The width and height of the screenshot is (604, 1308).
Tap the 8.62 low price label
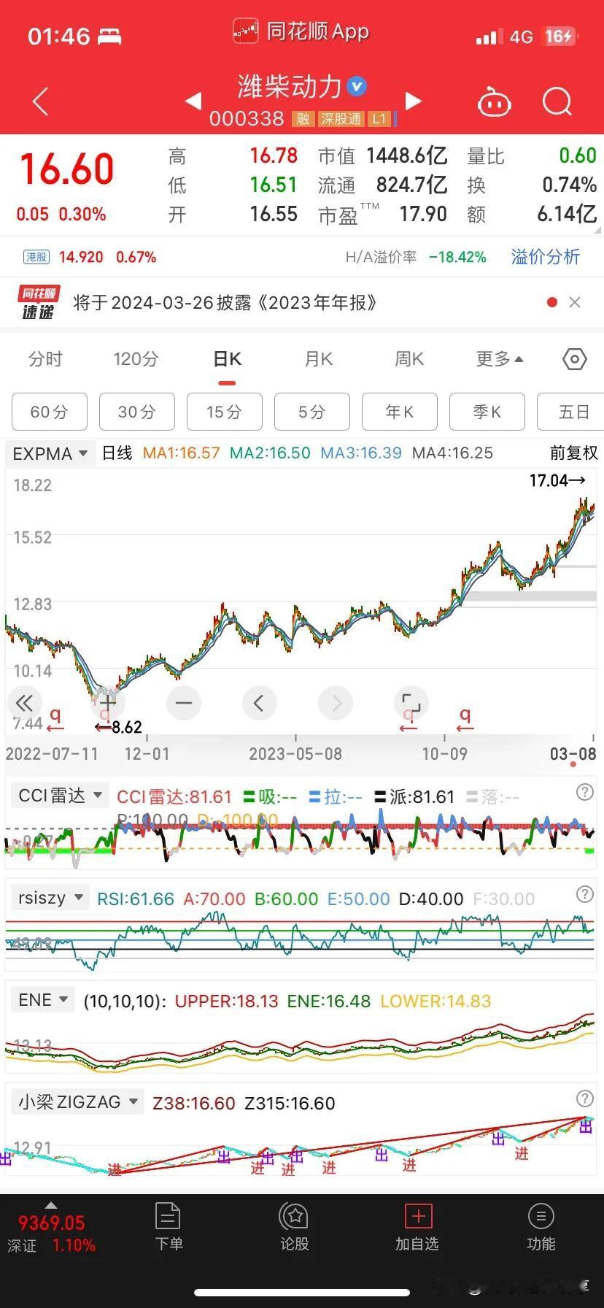tap(118, 727)
